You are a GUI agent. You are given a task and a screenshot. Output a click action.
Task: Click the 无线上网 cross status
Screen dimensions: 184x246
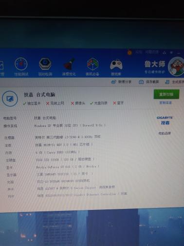[x=55, y=103]
